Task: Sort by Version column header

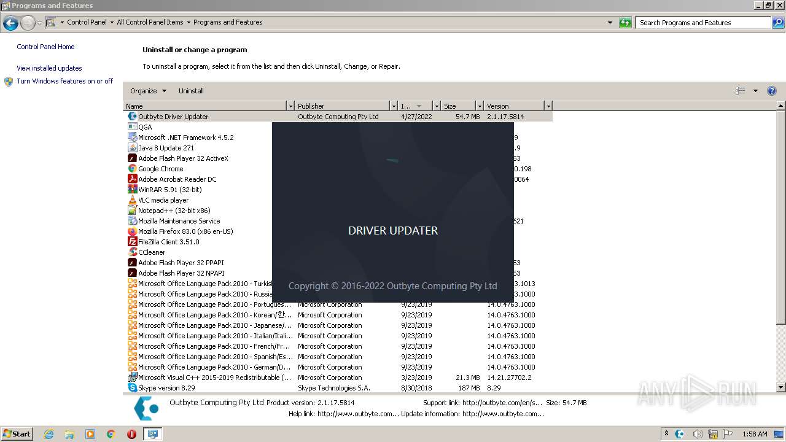Action: [x=514, y=106]
